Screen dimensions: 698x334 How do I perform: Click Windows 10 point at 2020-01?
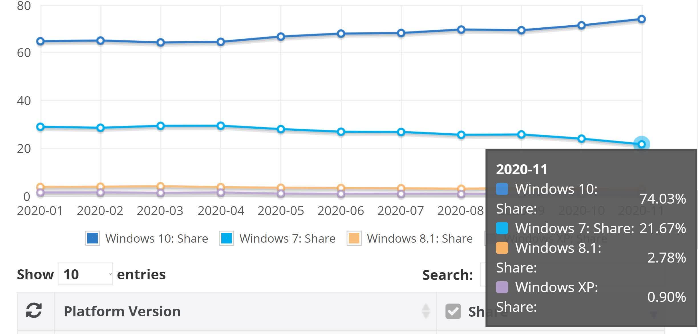click(x=41, y=41)
